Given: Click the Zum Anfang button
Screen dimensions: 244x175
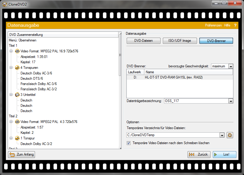Looking at the screenshot, I should pos(21,154).
